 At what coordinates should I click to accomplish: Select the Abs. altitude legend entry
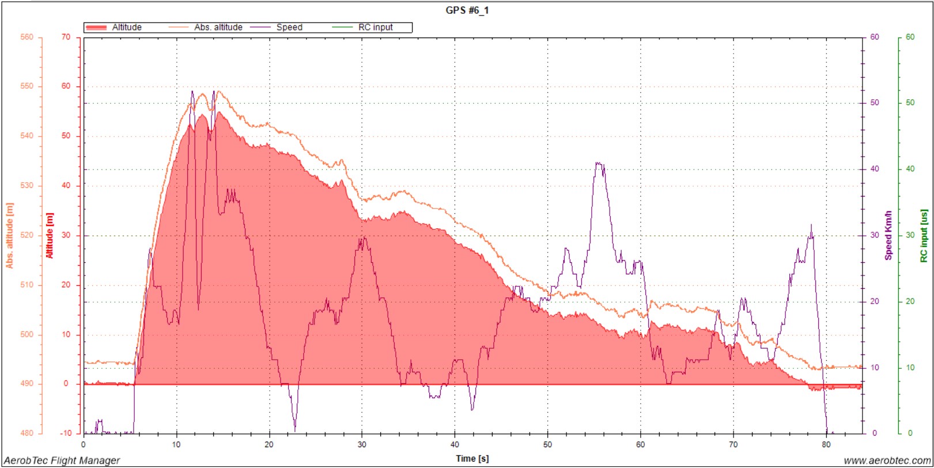[218, 28]
